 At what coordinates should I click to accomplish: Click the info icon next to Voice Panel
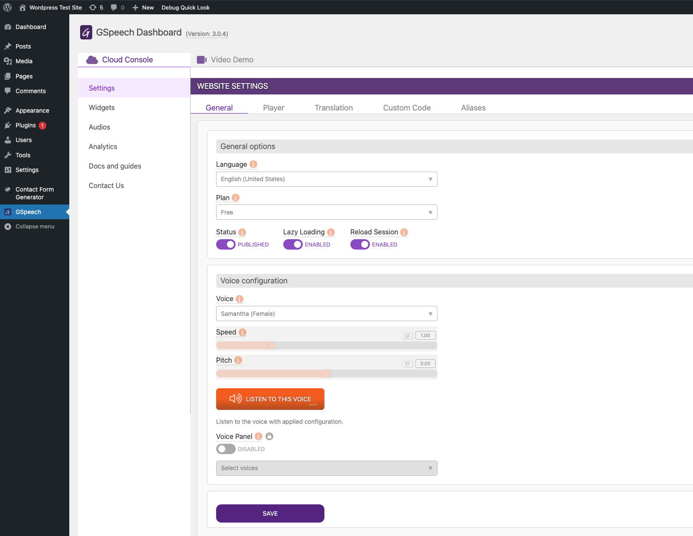click(259, 436)
